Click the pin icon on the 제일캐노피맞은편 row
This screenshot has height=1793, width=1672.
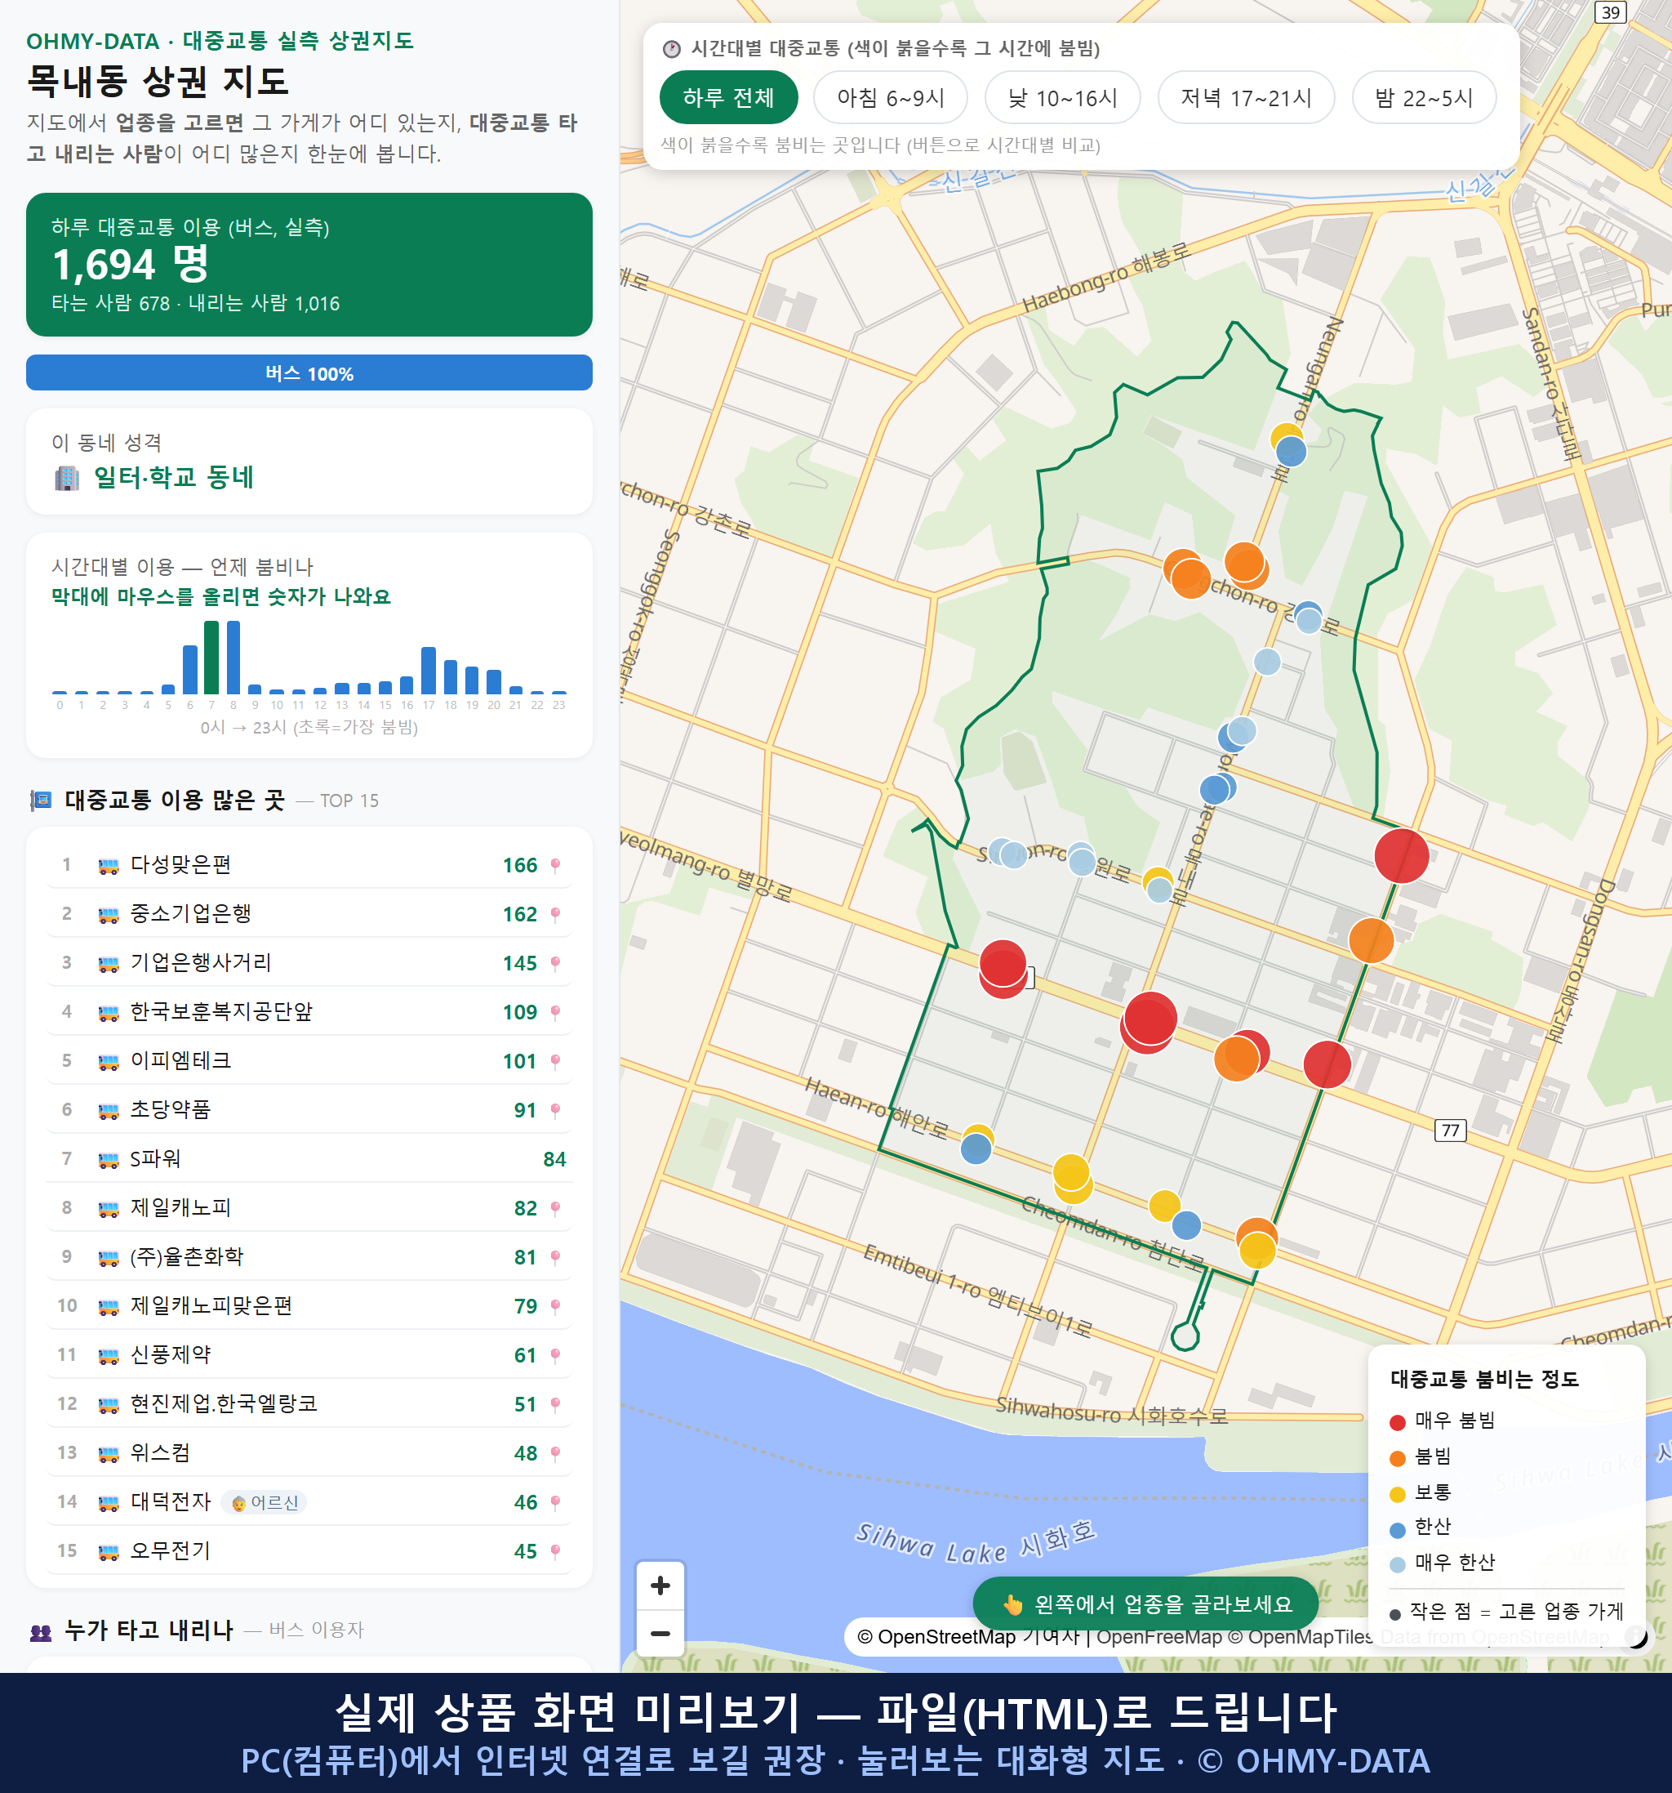555,1306
